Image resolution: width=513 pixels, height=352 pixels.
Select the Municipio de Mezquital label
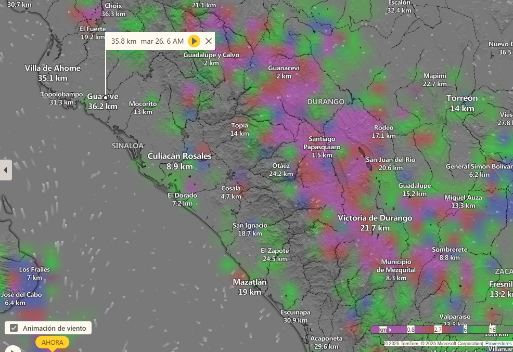point(396,270)
